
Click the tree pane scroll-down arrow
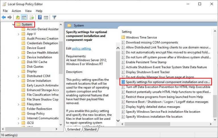(61, 124)
